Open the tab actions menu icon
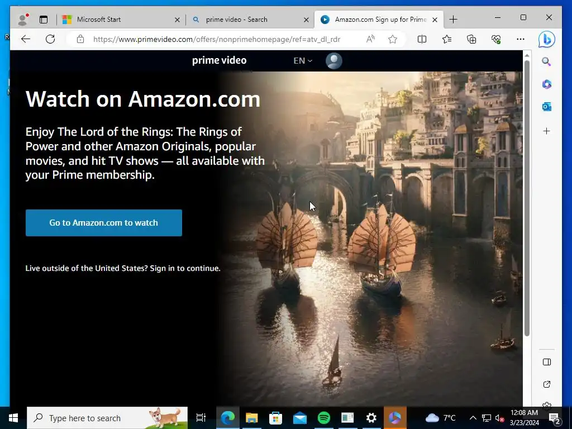 (x=44, y=20)
